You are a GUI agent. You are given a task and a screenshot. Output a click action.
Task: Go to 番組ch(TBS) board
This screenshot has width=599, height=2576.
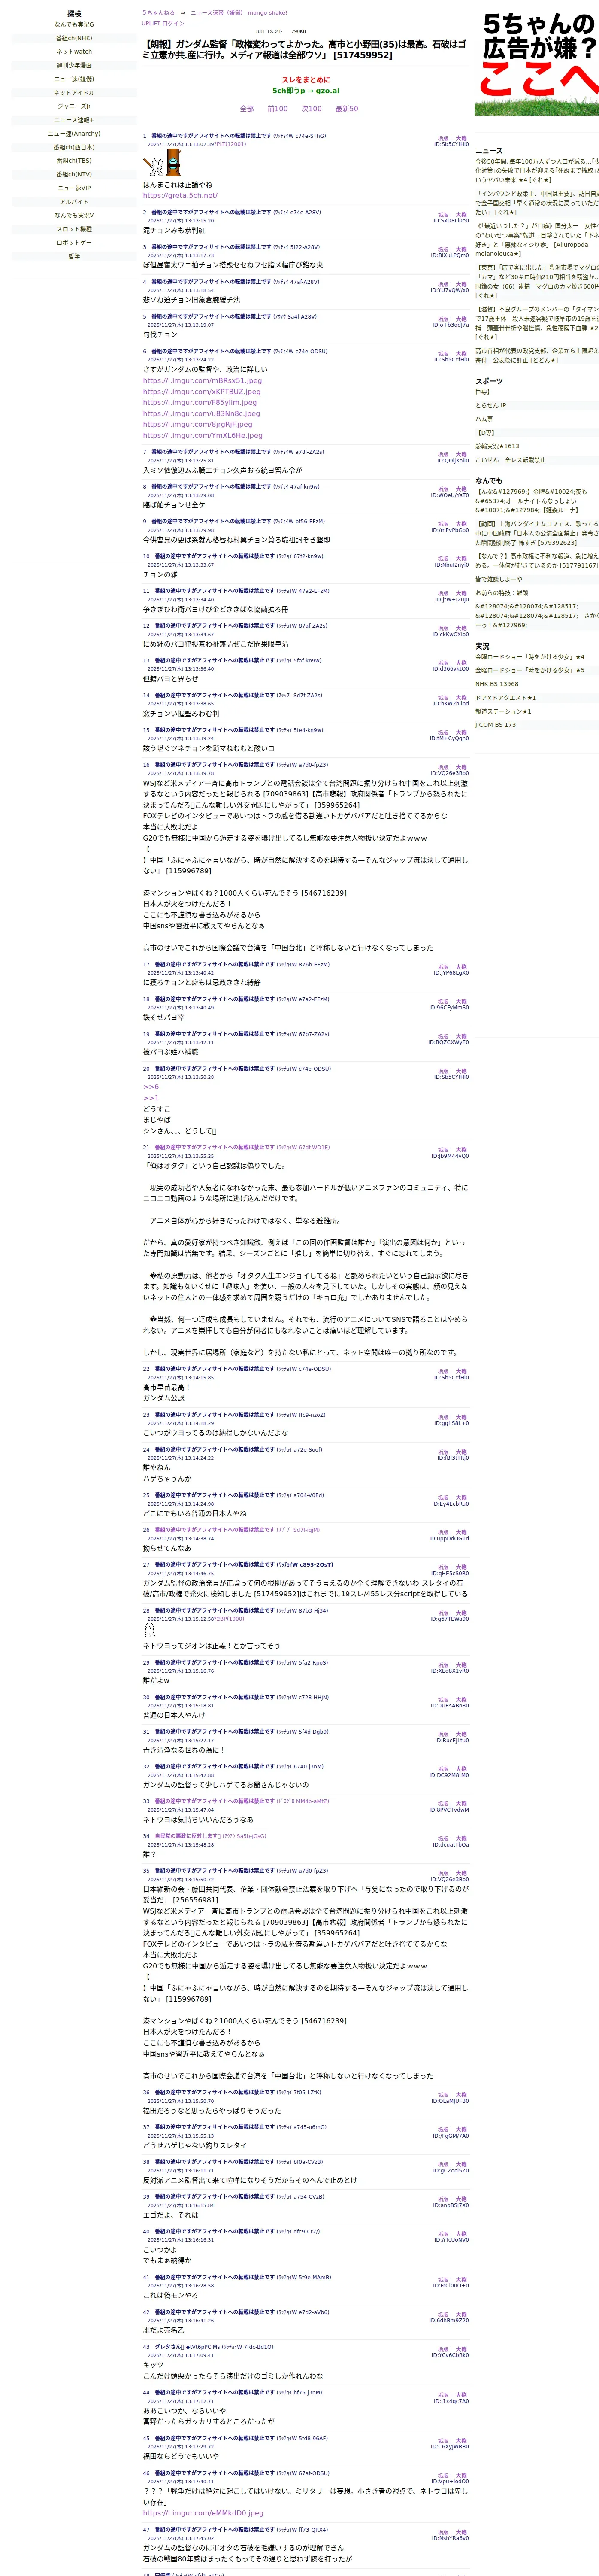[74, 160]
